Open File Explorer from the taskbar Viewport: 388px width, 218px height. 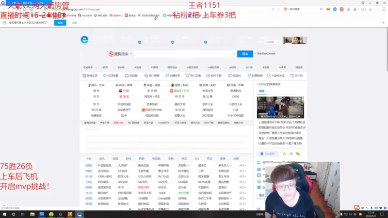pos(32,214)
